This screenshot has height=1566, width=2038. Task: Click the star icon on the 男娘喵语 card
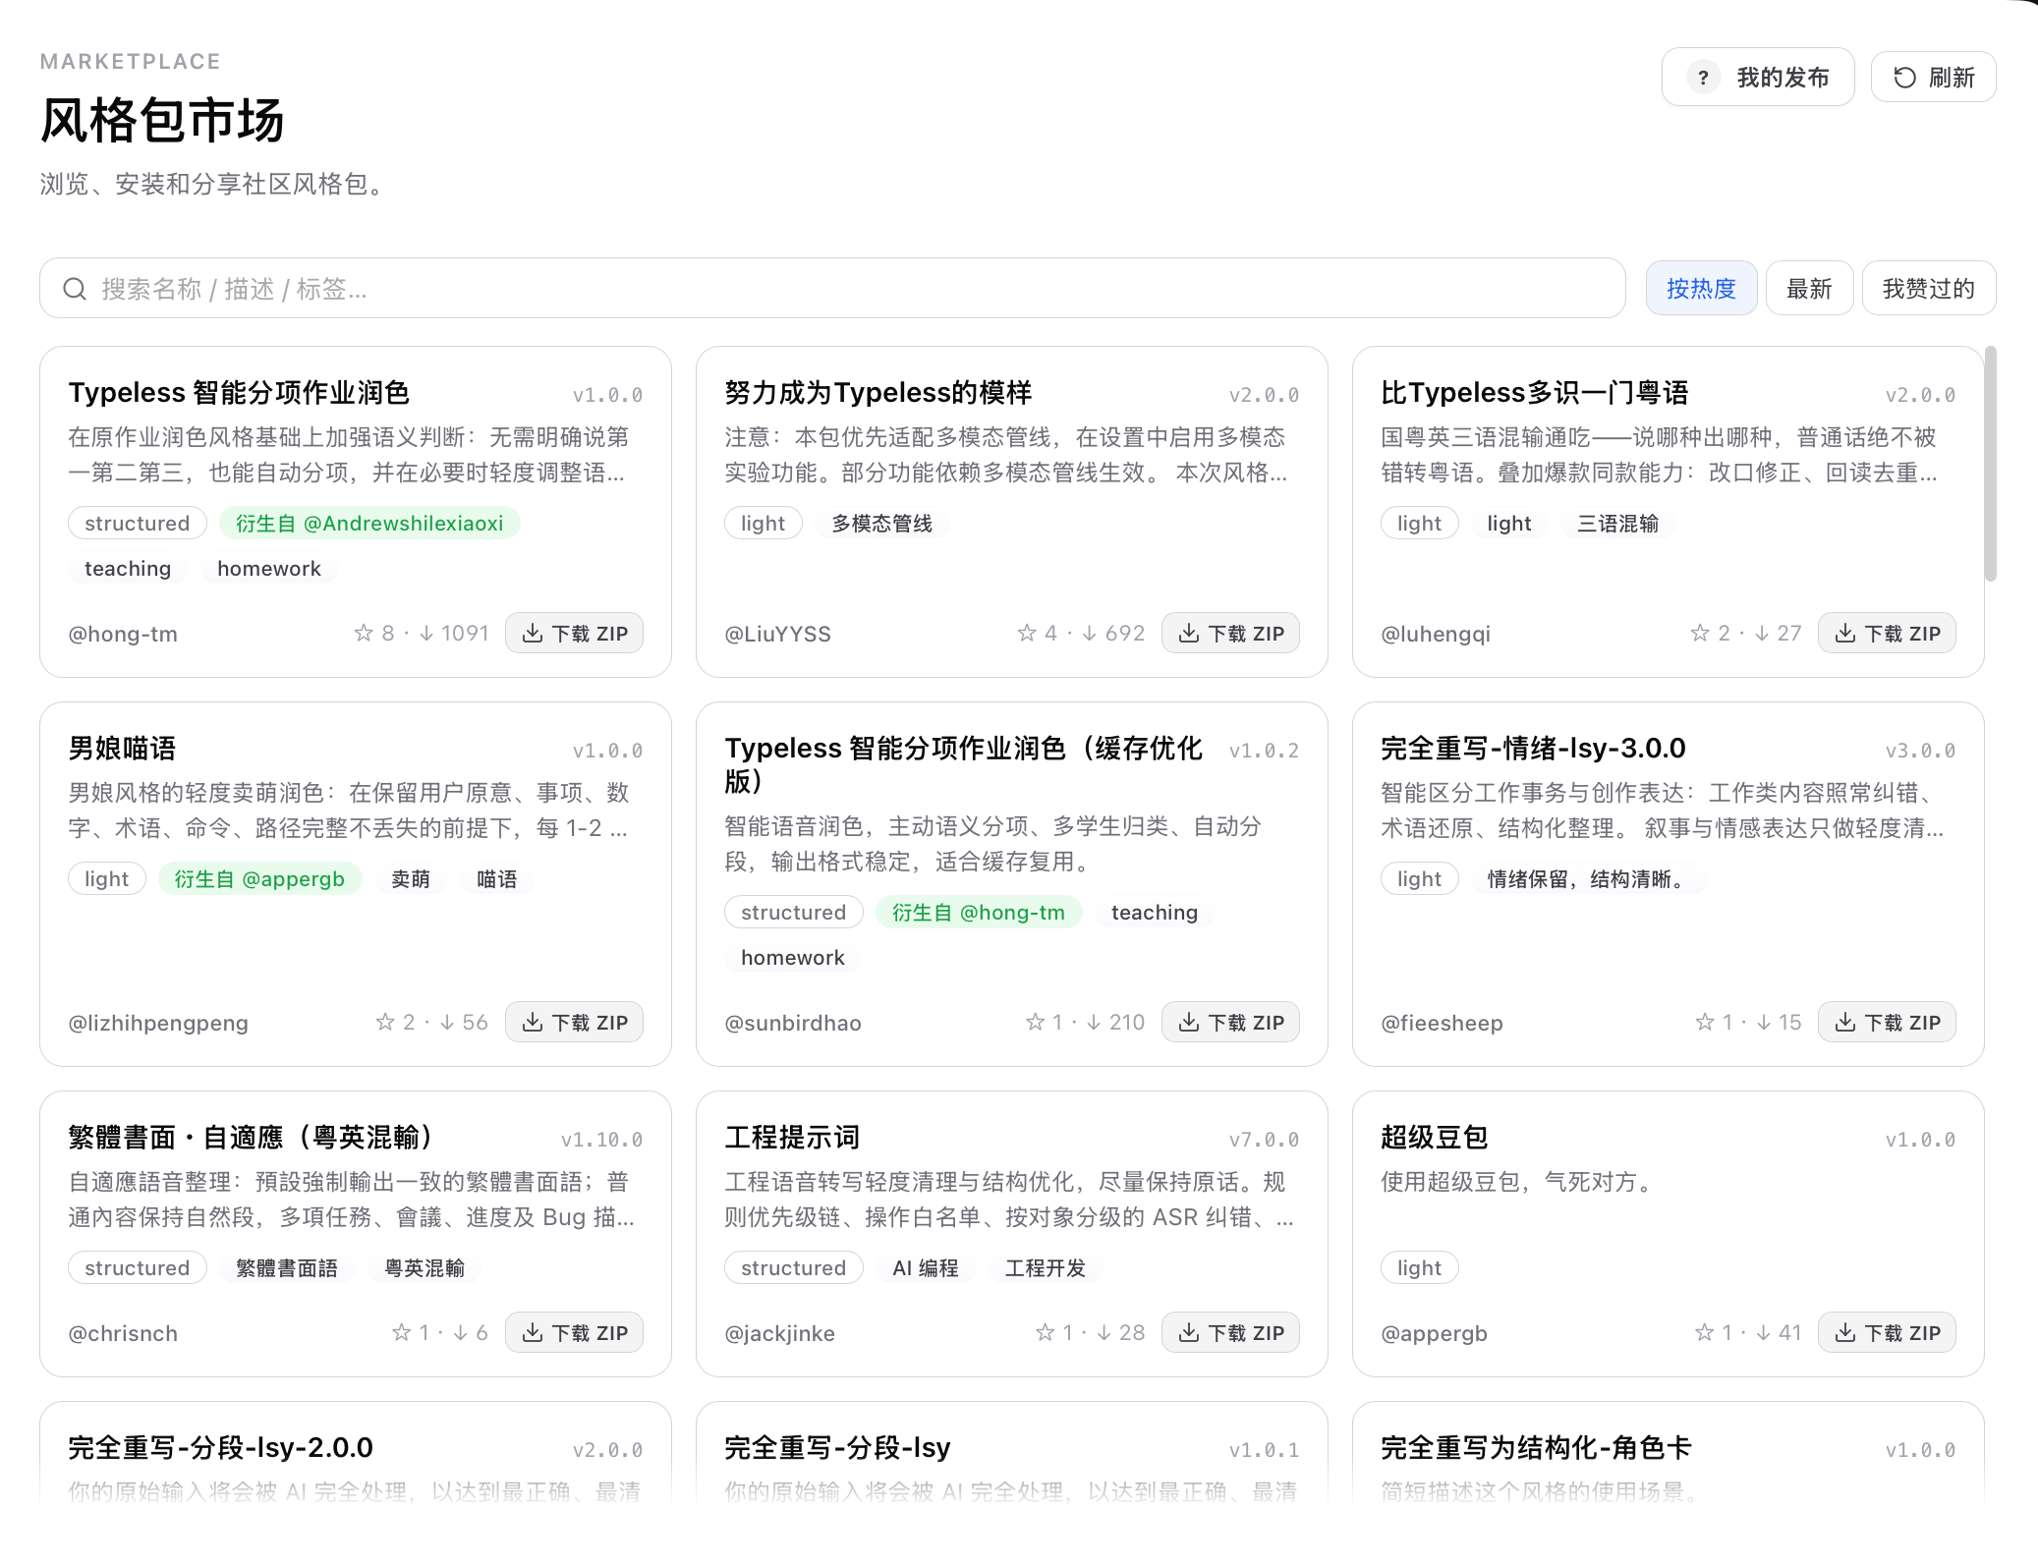click(x=385, y=1023)
